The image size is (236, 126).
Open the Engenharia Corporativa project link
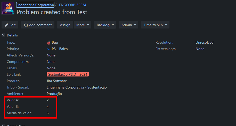click(35, 5)
